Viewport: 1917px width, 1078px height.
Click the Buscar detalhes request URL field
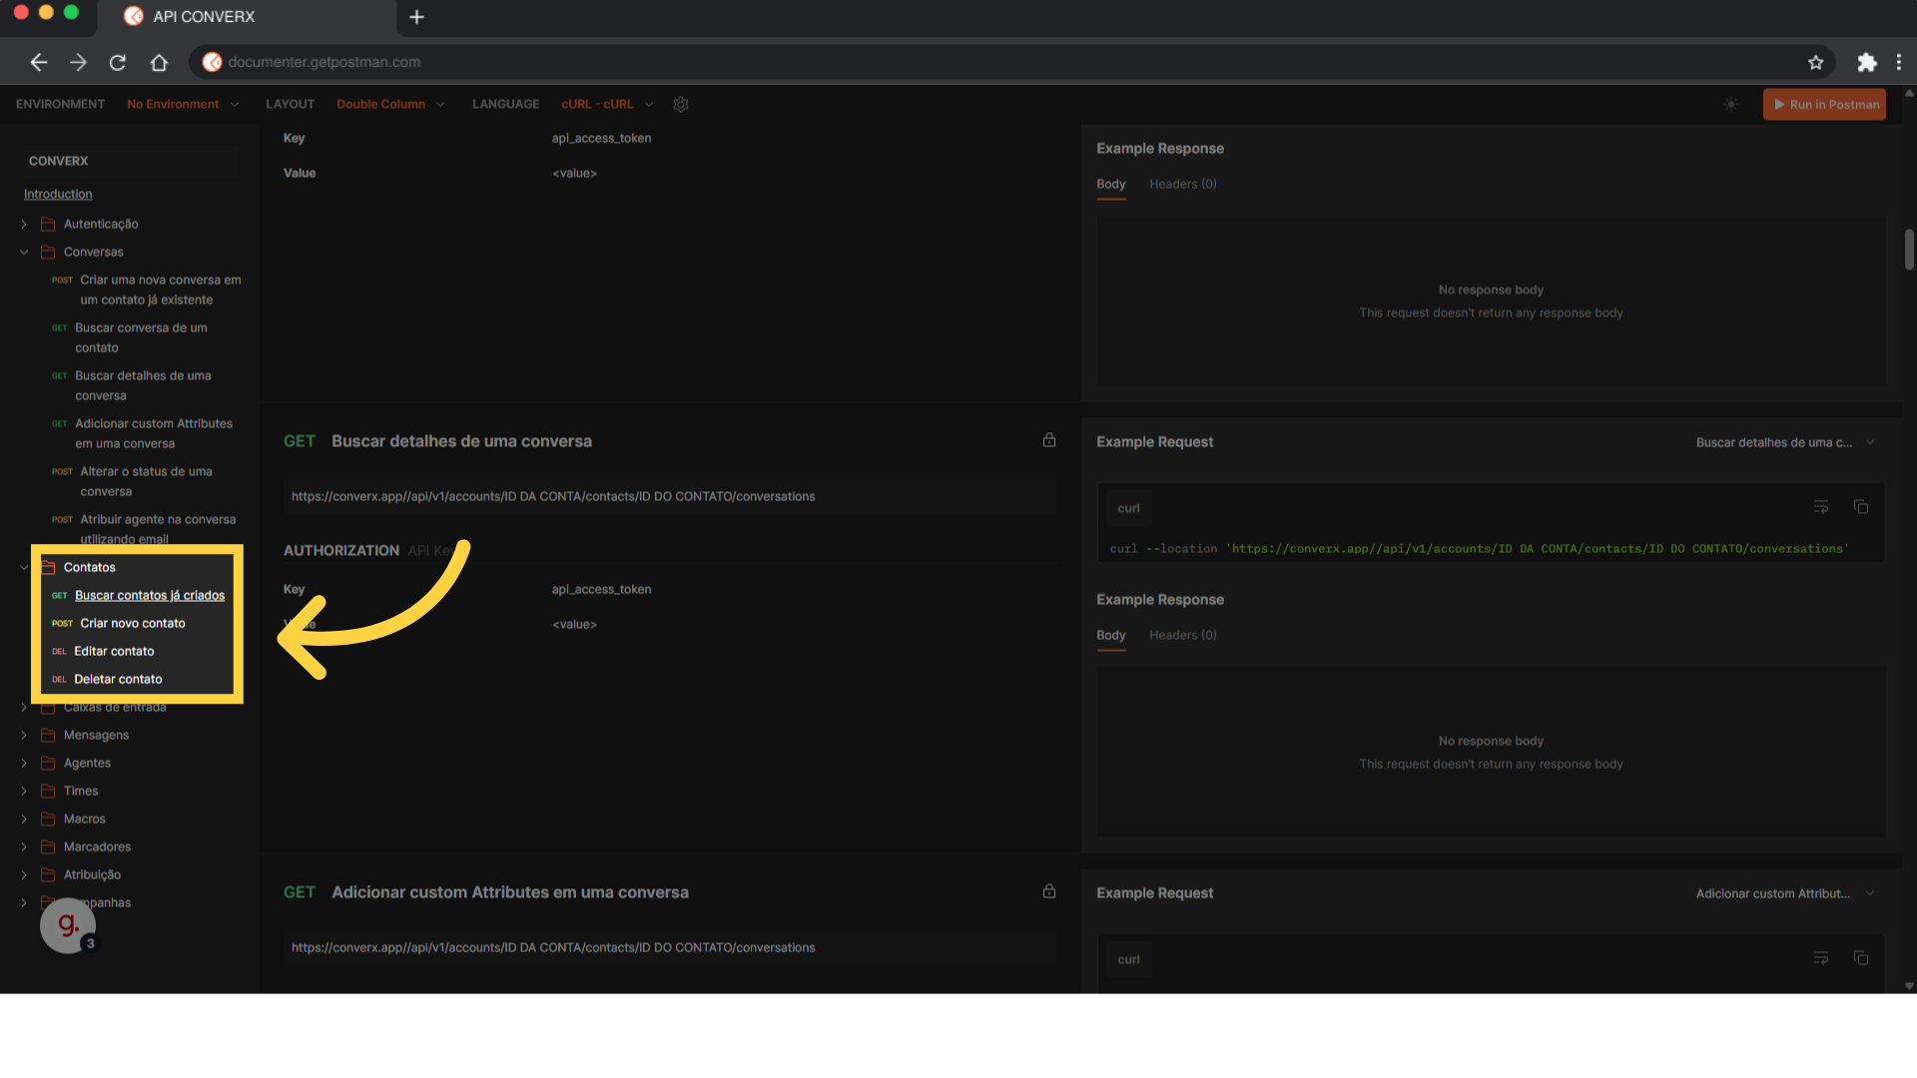point(670,496)
